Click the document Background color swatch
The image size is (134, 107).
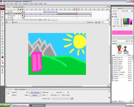[51, 93]
